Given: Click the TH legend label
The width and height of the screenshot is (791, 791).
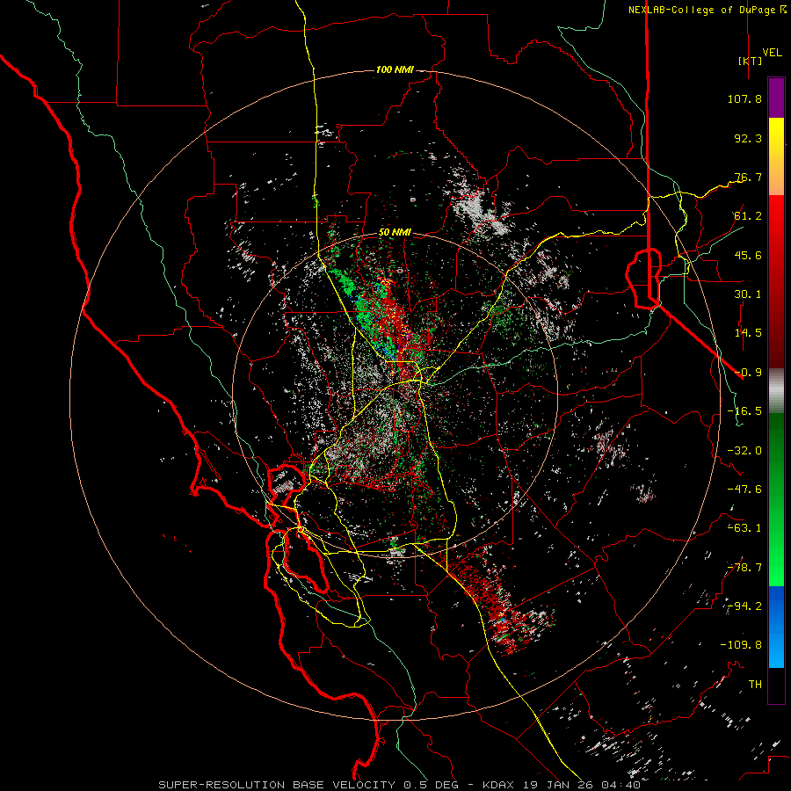Looking at the screenshot, I should 755,685.
